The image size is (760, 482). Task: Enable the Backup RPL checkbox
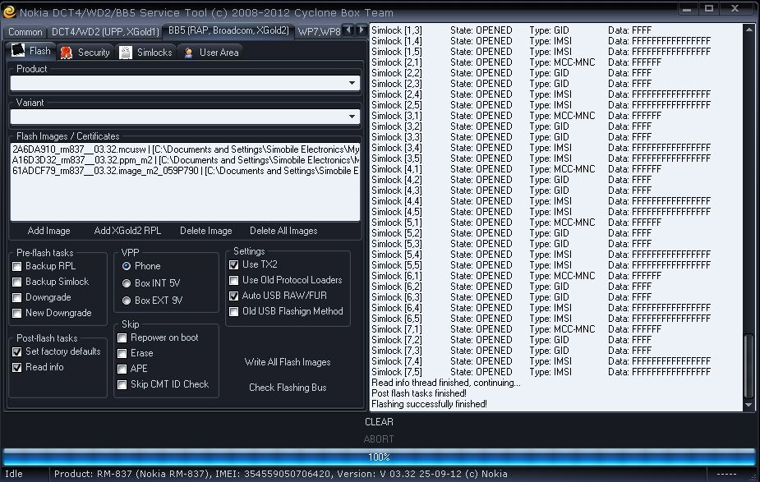(x=17, y=266)
